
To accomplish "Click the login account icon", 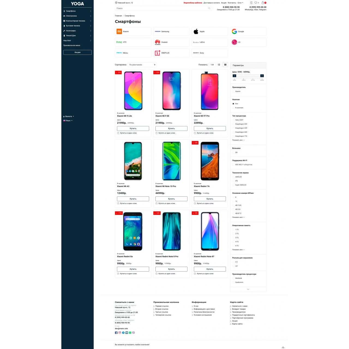I will (251, 3).
